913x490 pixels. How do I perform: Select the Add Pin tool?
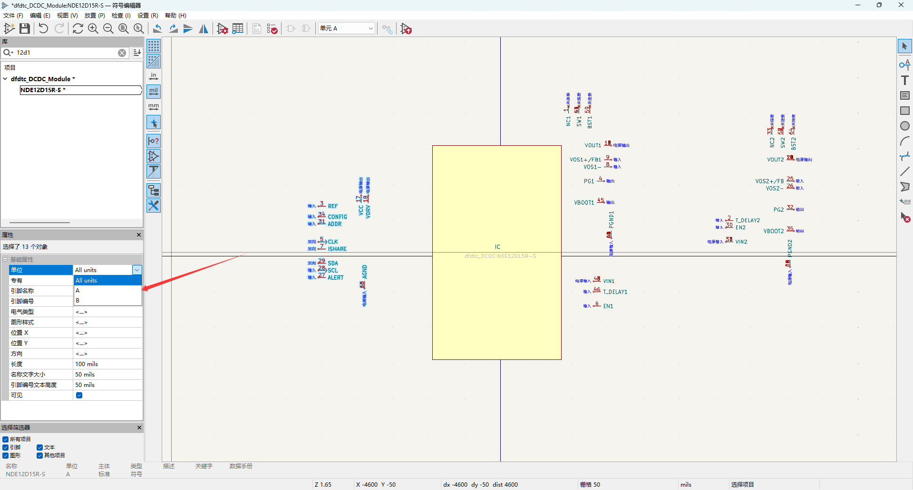pos(904,65)
